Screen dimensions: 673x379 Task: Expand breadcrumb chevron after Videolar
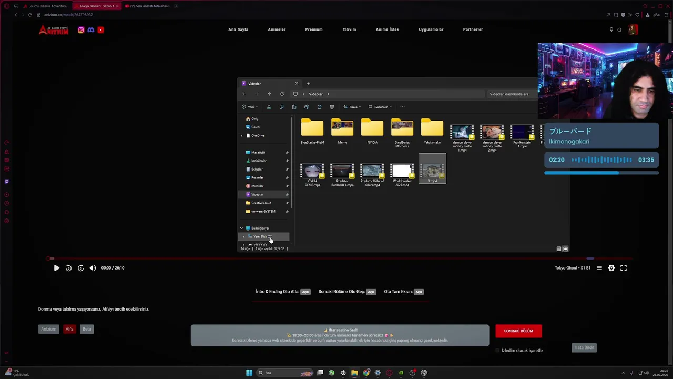click(x=328, y=94)
